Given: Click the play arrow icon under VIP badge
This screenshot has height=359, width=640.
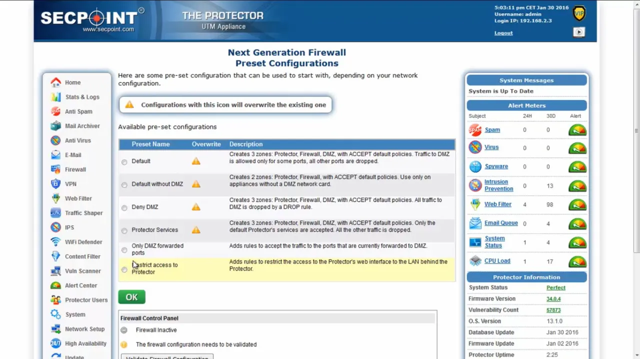Looking at the screenshot, I should 578,32.
